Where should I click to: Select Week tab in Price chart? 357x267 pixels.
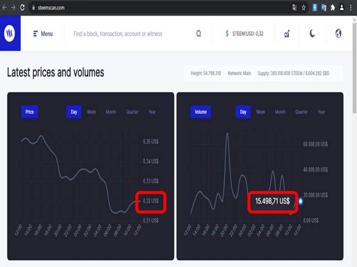[91, 112]
